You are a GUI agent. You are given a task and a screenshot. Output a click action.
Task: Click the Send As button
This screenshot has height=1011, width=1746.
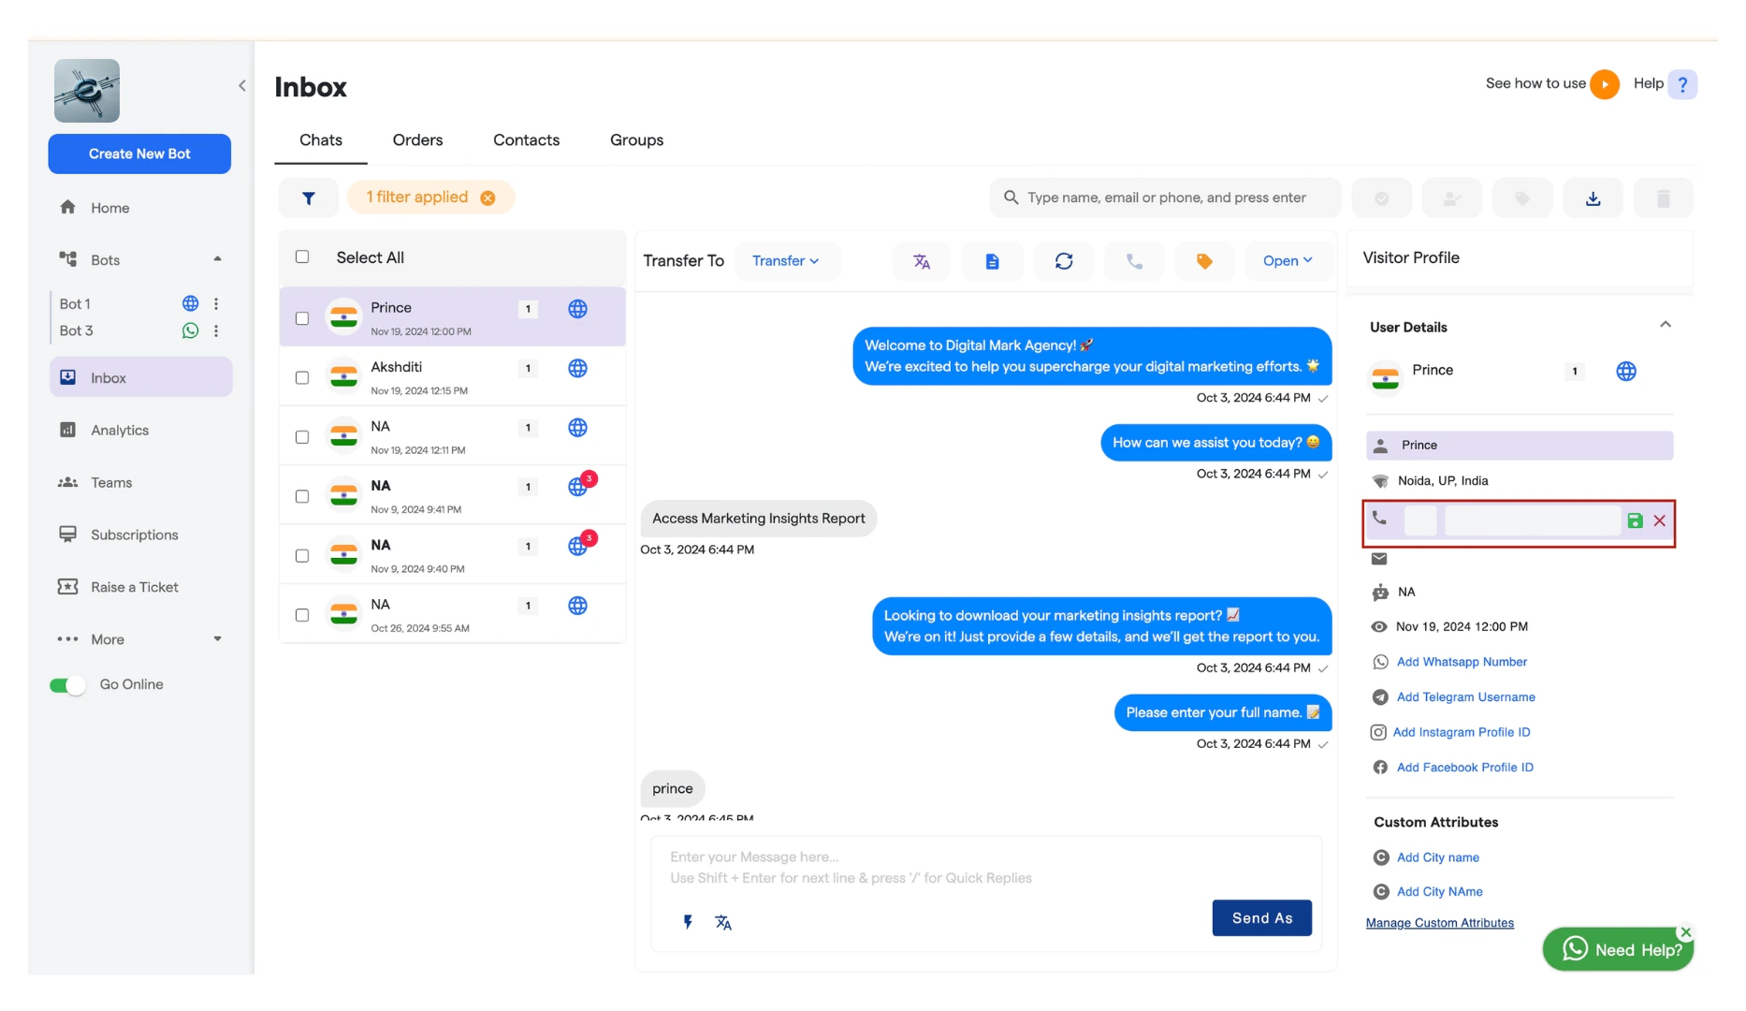(1261, 918)
